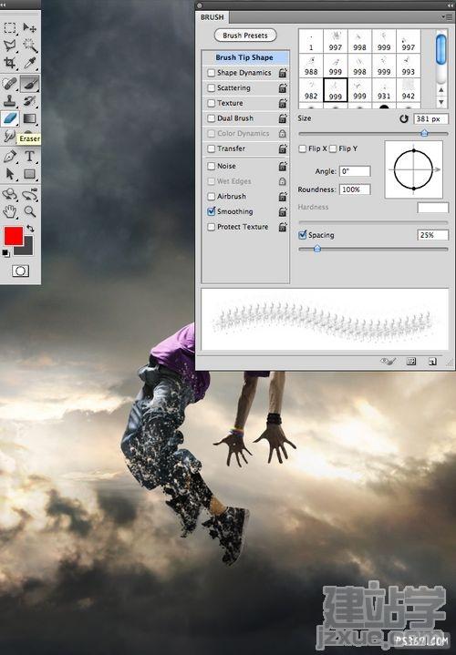Select the Pen tool
Image resolution: width=456 pixels, height=655 pixels.
click(x=10, y=156)
